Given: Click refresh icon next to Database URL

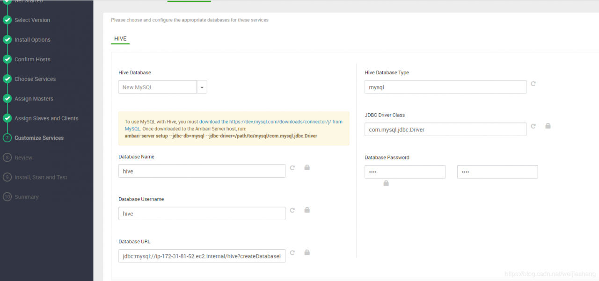Looking at the screenshot, I should (x=292, y=252).
